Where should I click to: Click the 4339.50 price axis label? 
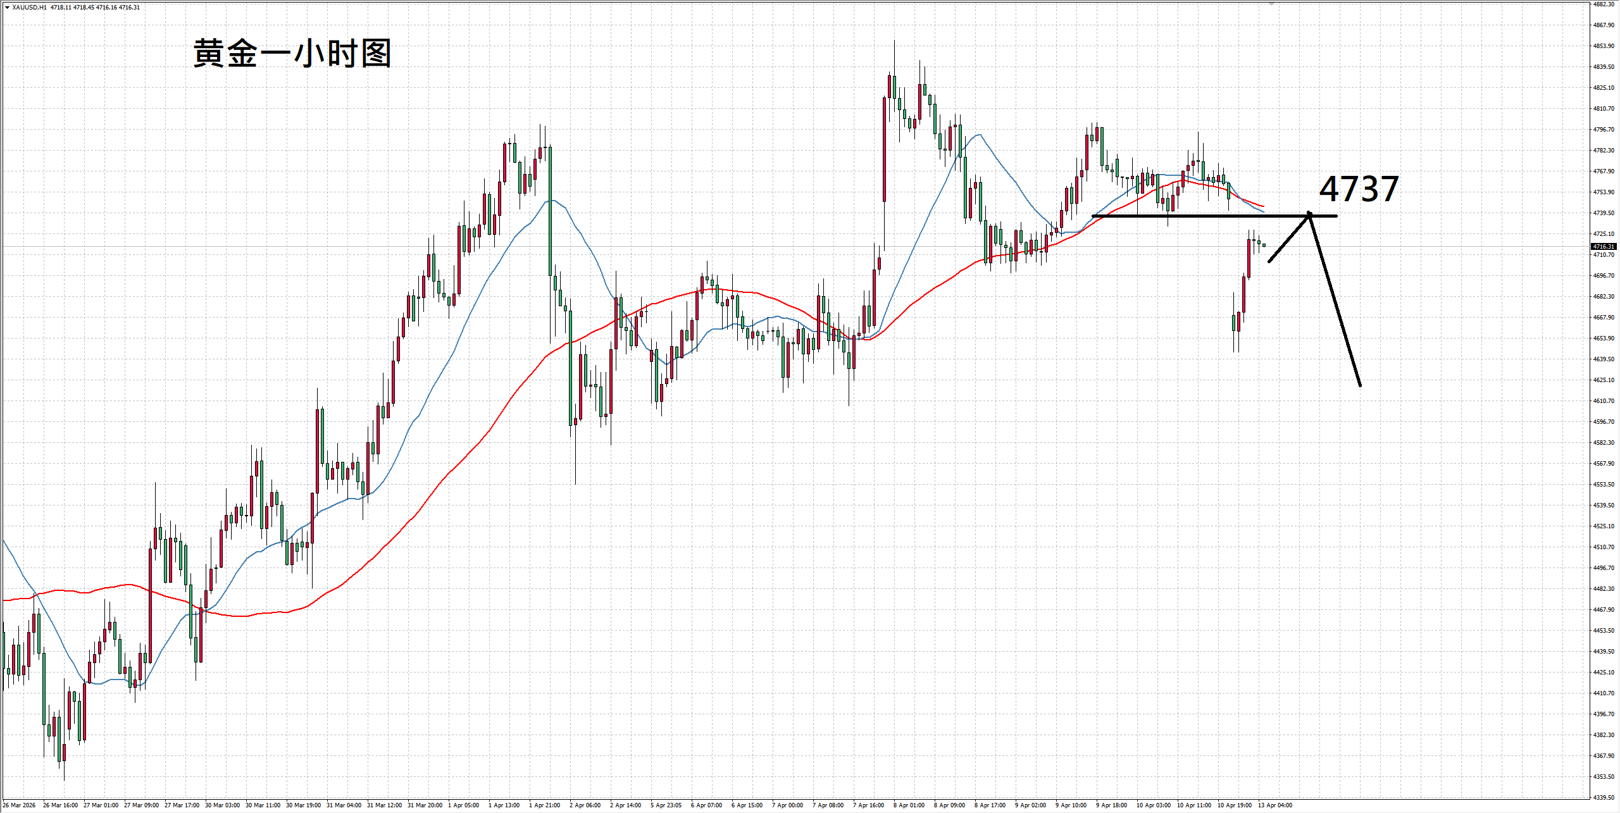click(1604, 797)
